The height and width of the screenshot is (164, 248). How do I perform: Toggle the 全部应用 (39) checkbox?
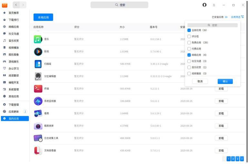point(189,30)
